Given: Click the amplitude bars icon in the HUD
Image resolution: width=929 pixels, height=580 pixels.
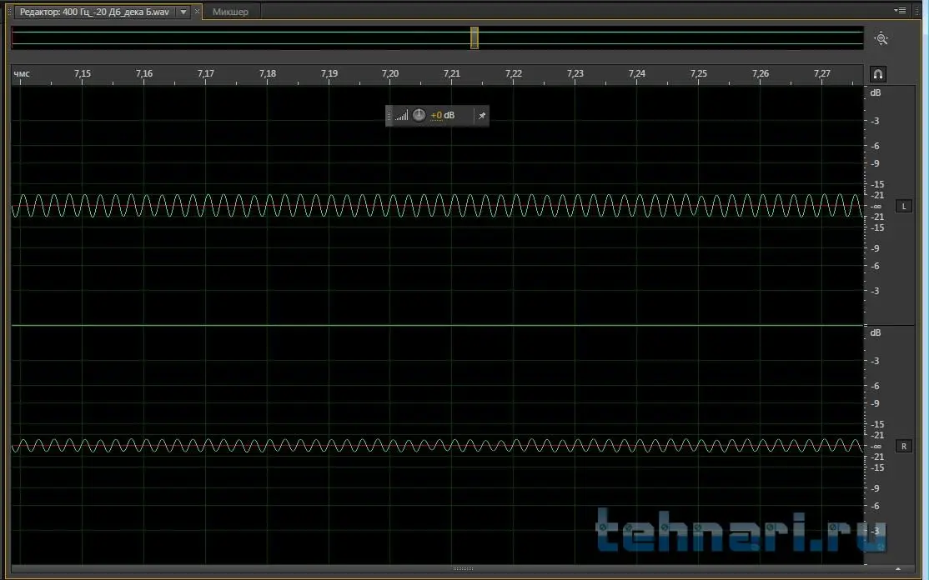Looking at the screenshot, I should (x=402, y=116).
